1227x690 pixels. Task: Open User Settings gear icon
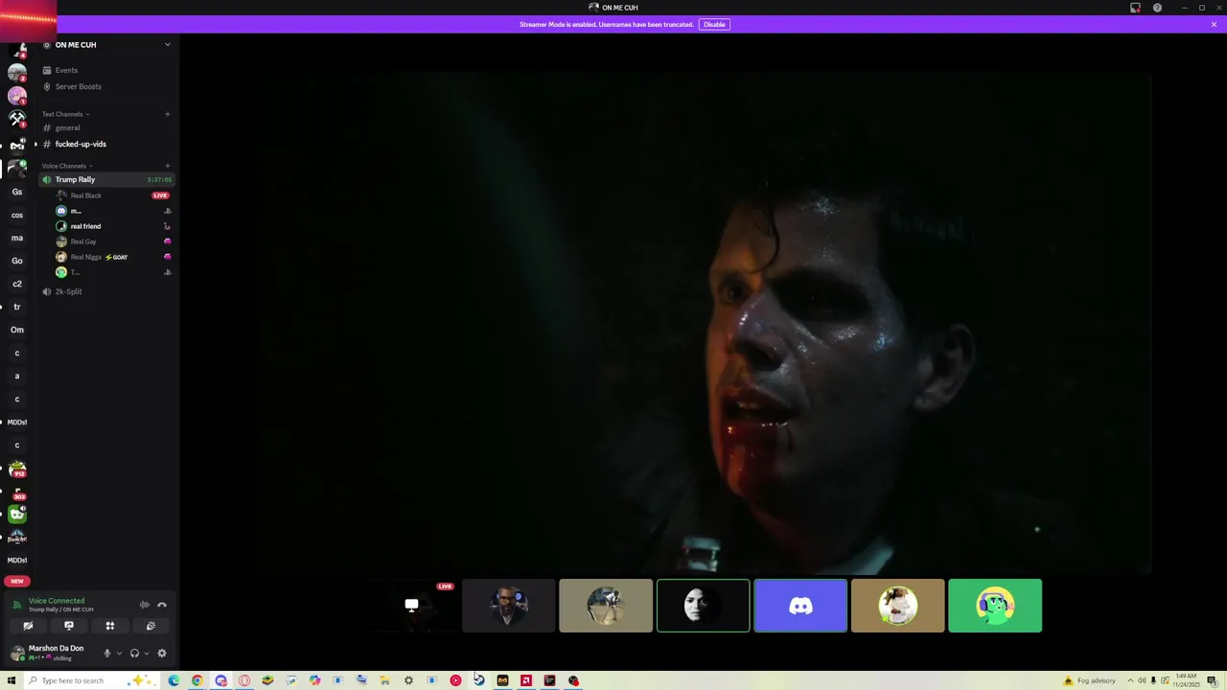coord(162,654)
